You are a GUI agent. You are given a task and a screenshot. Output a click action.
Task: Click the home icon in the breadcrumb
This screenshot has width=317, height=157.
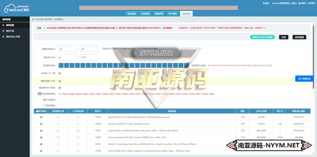(x=33, y=19)
